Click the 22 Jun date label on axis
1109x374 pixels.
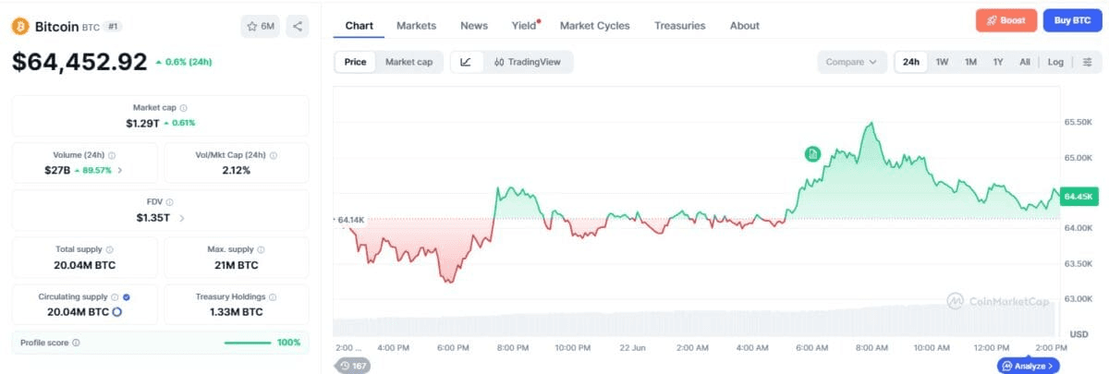(x=631, y=348)
